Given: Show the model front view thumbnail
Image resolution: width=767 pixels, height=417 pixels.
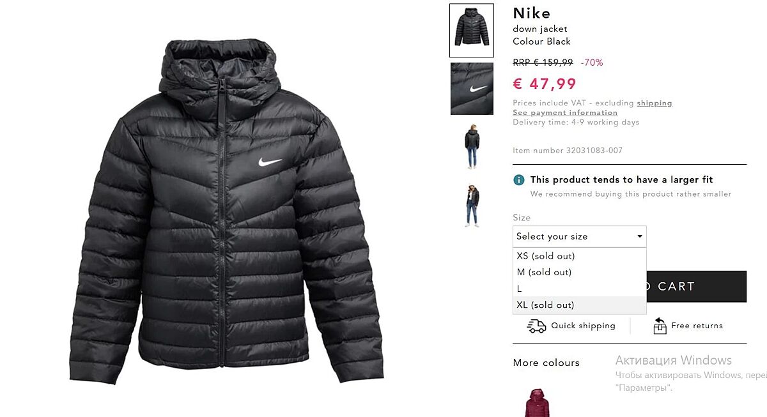Looking at the screenshot, I should point(472,205).
